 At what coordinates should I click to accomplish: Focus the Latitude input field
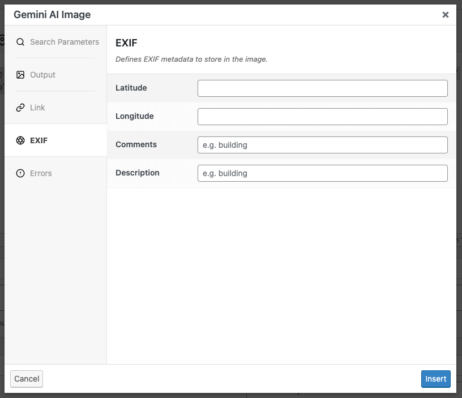pos(323,88)
